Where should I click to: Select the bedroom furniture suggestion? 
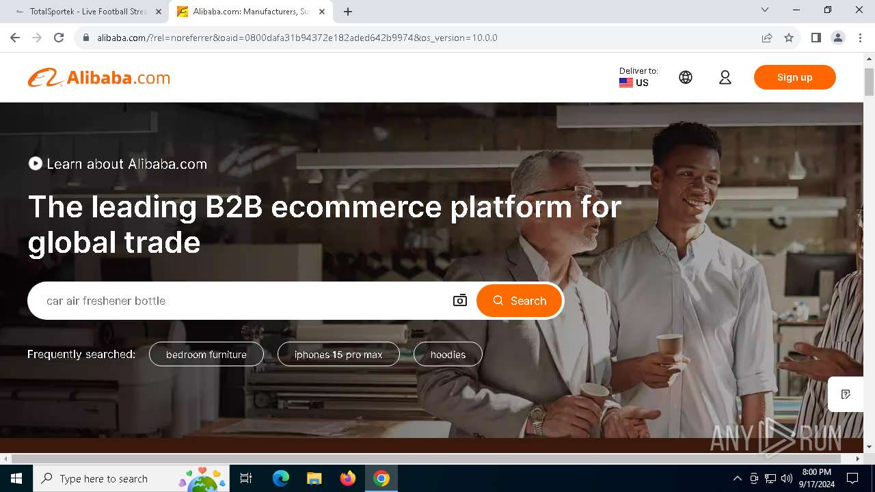(206, 354)
